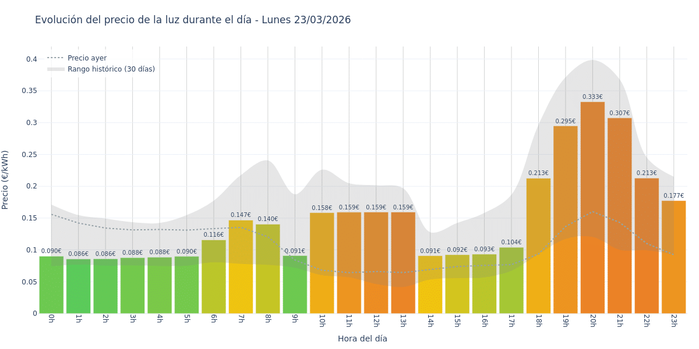
Task: Select the 19h bar at 0.295€
Action: pyautogui.click(x=565, y=221)
